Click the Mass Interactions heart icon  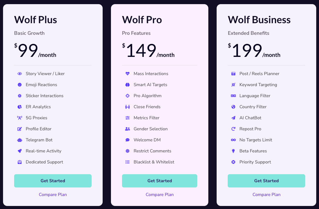tap(127, 74)
